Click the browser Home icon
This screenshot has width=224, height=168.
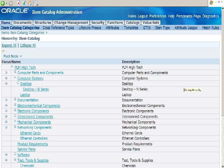pos(30,3)
